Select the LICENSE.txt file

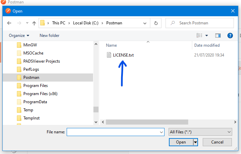pyautogui.click(x=123, y=55)
